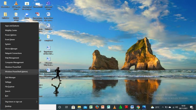The width and height of the screenshot is (196, 110).
Task: Select Network Connections
Action: point(19,53)
